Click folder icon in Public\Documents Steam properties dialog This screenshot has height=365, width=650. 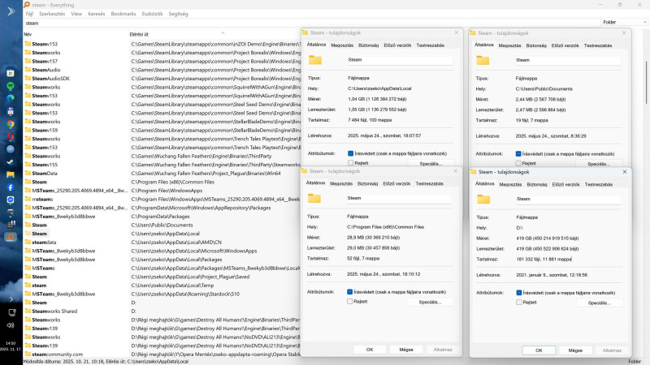pos(483,60)
